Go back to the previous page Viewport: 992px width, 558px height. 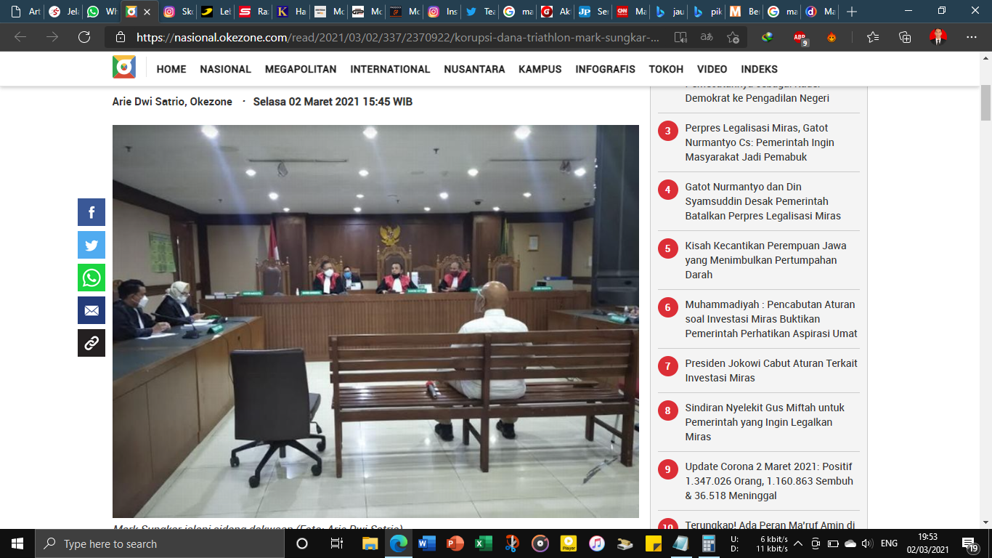(x=20, y=37)
